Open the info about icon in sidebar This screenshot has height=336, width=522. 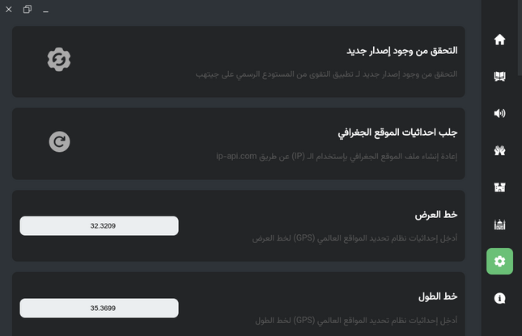(x=499, y=298)
